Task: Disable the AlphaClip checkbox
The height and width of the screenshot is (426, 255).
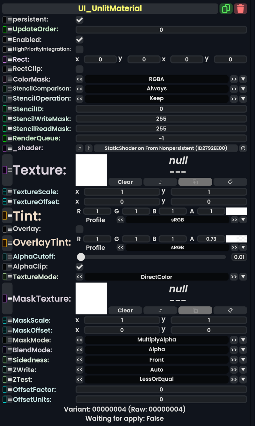Action: click(79, 267)
